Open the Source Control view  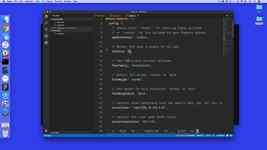[x=46, y=30]
